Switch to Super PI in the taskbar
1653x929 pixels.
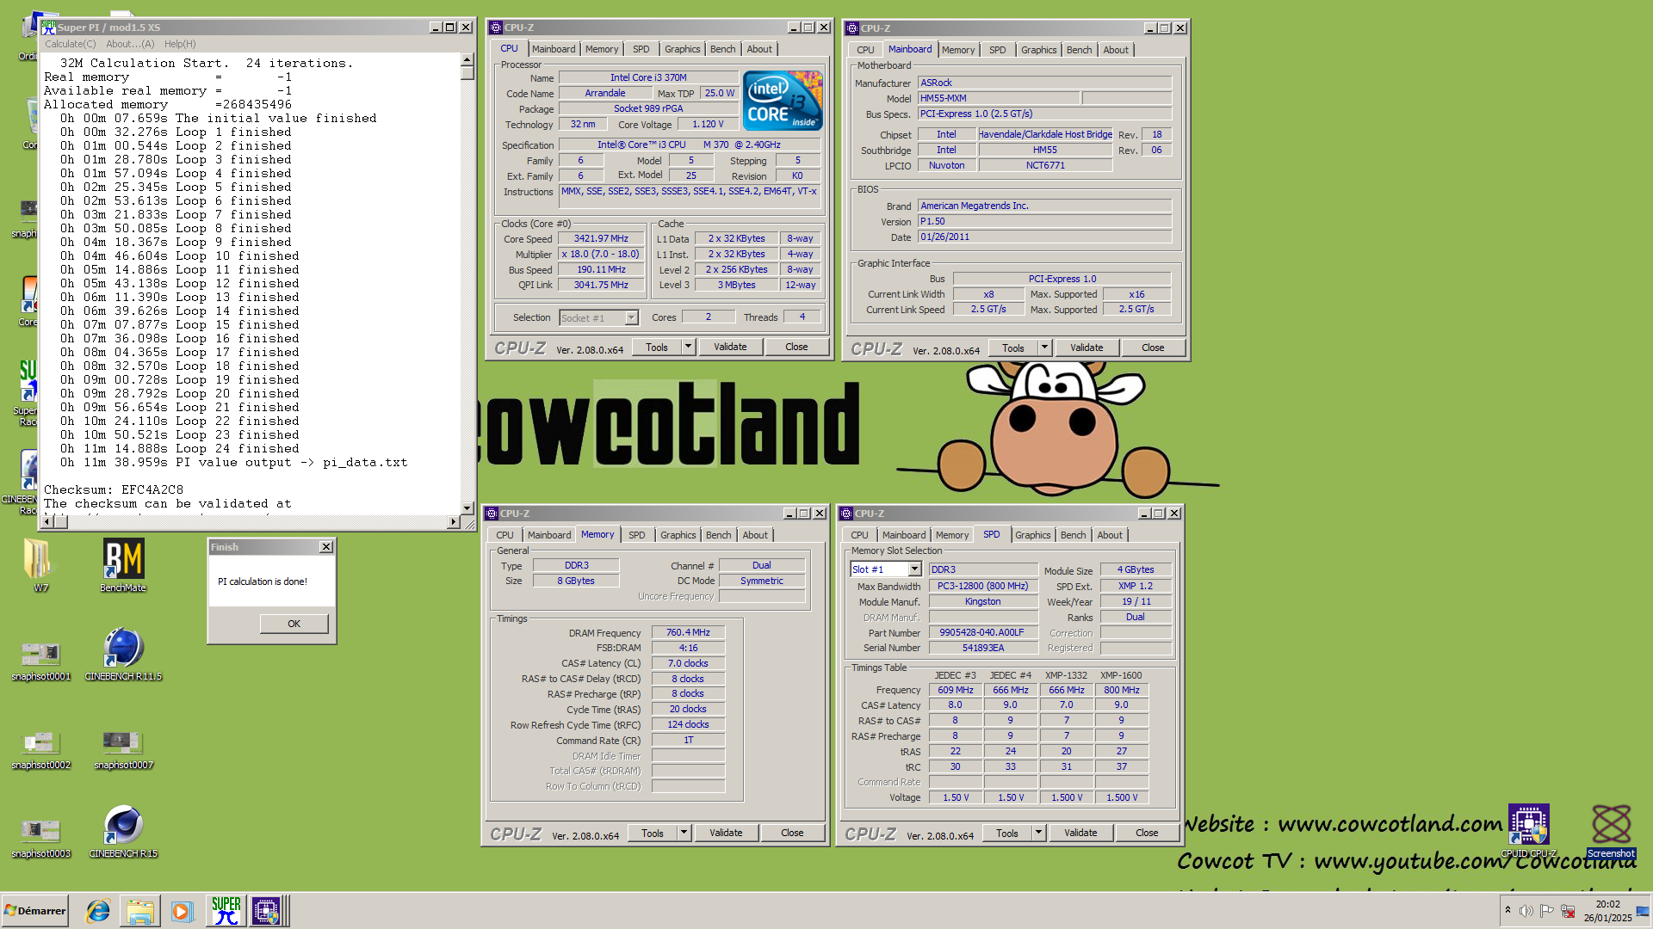tap(226, 911)
